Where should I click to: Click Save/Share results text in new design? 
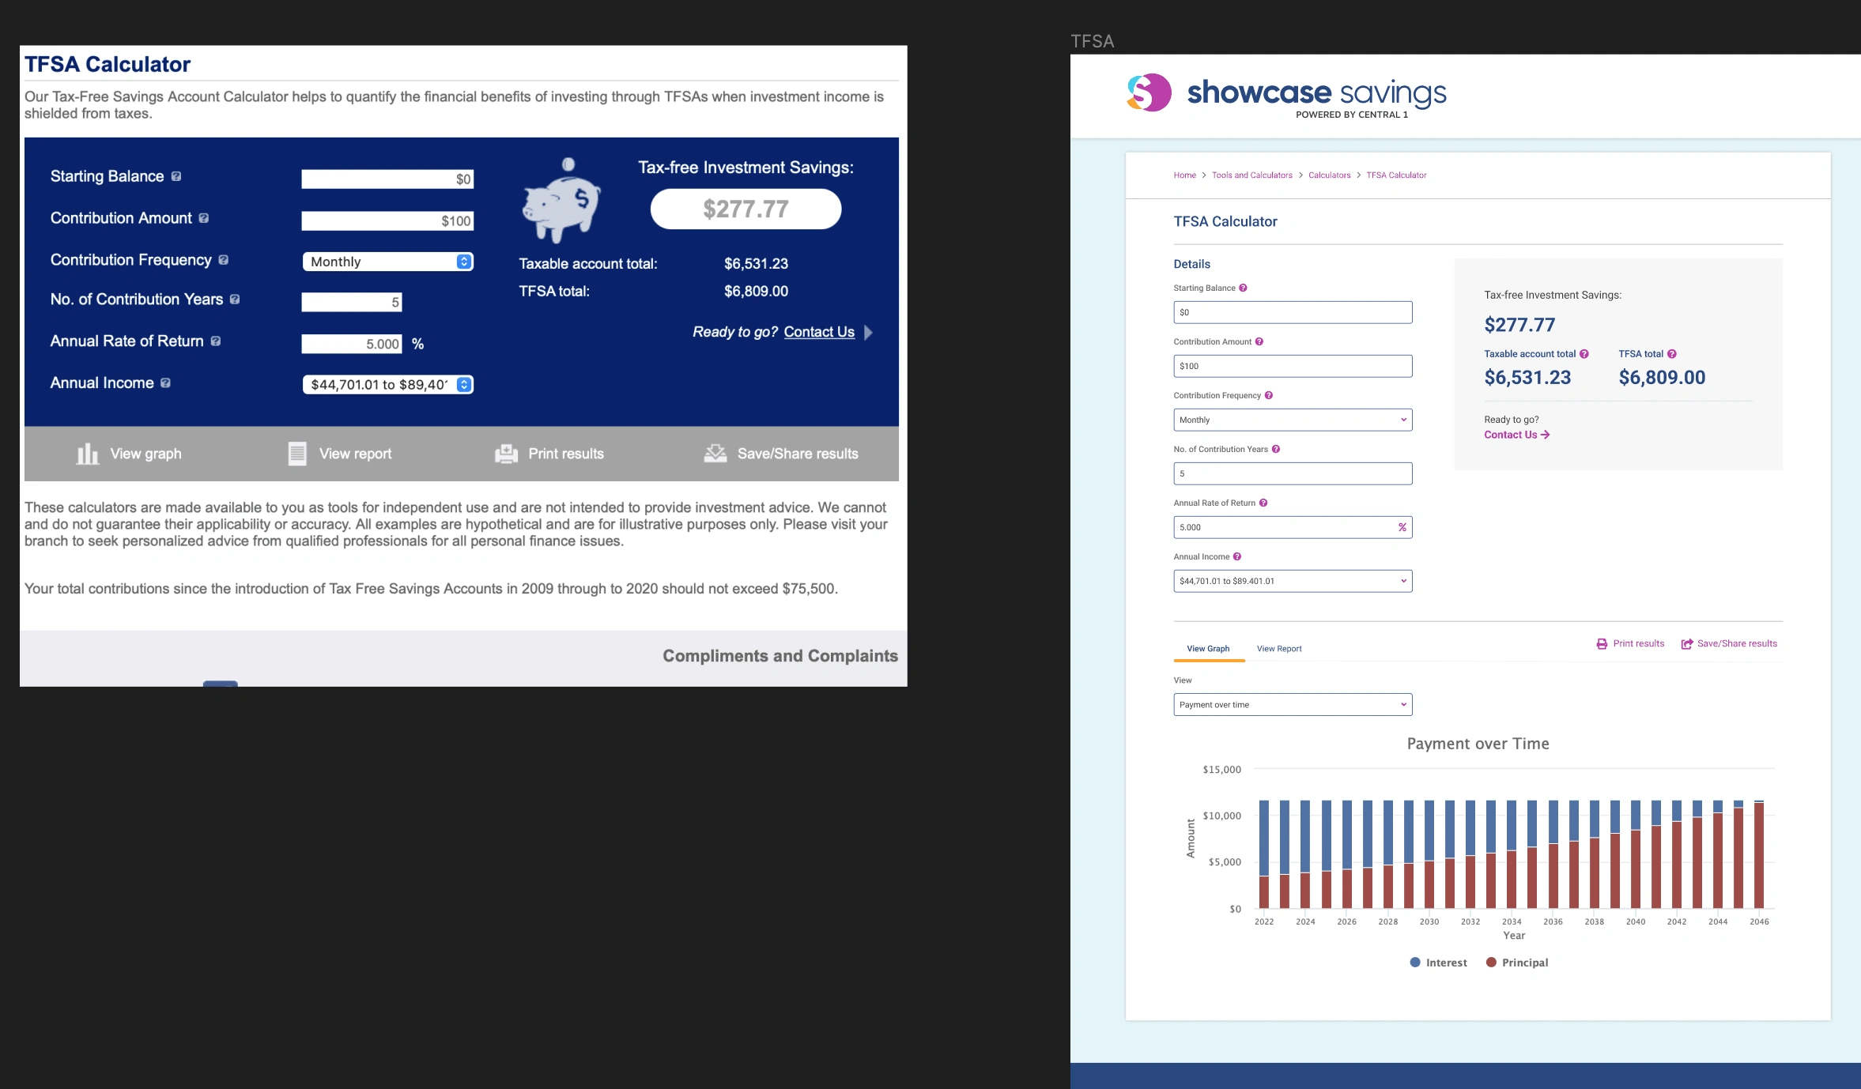pyautogui.click(x=1737, y=644)
